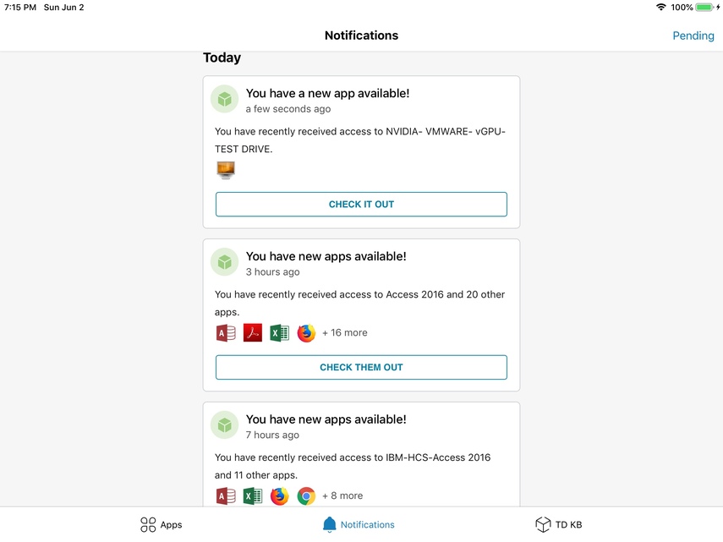Screen dimensions: 723x542
Task: Click the Excel icon in the 3 hours ago notification
Action: click(x=279, y=333)
